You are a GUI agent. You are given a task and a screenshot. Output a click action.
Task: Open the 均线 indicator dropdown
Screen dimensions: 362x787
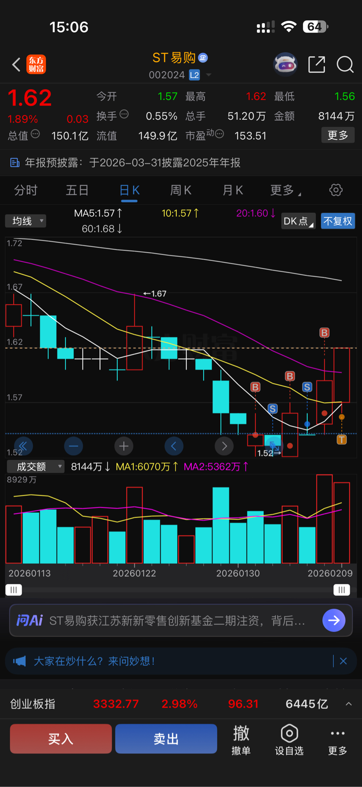[26, 221]
